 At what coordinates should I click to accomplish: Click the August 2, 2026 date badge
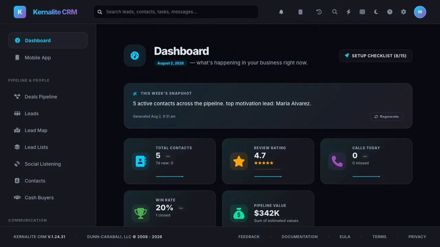click(170, 63)
